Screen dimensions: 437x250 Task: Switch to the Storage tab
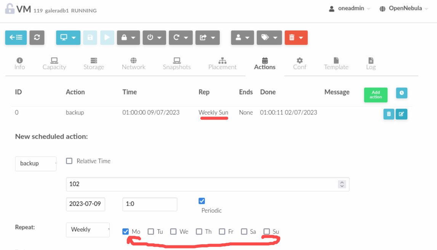coord(94,63)
